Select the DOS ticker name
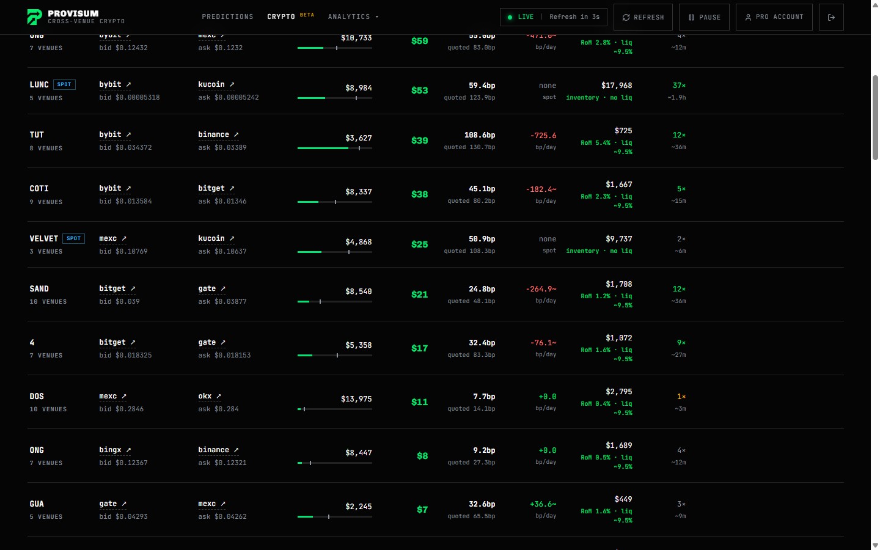 [37, 396]
